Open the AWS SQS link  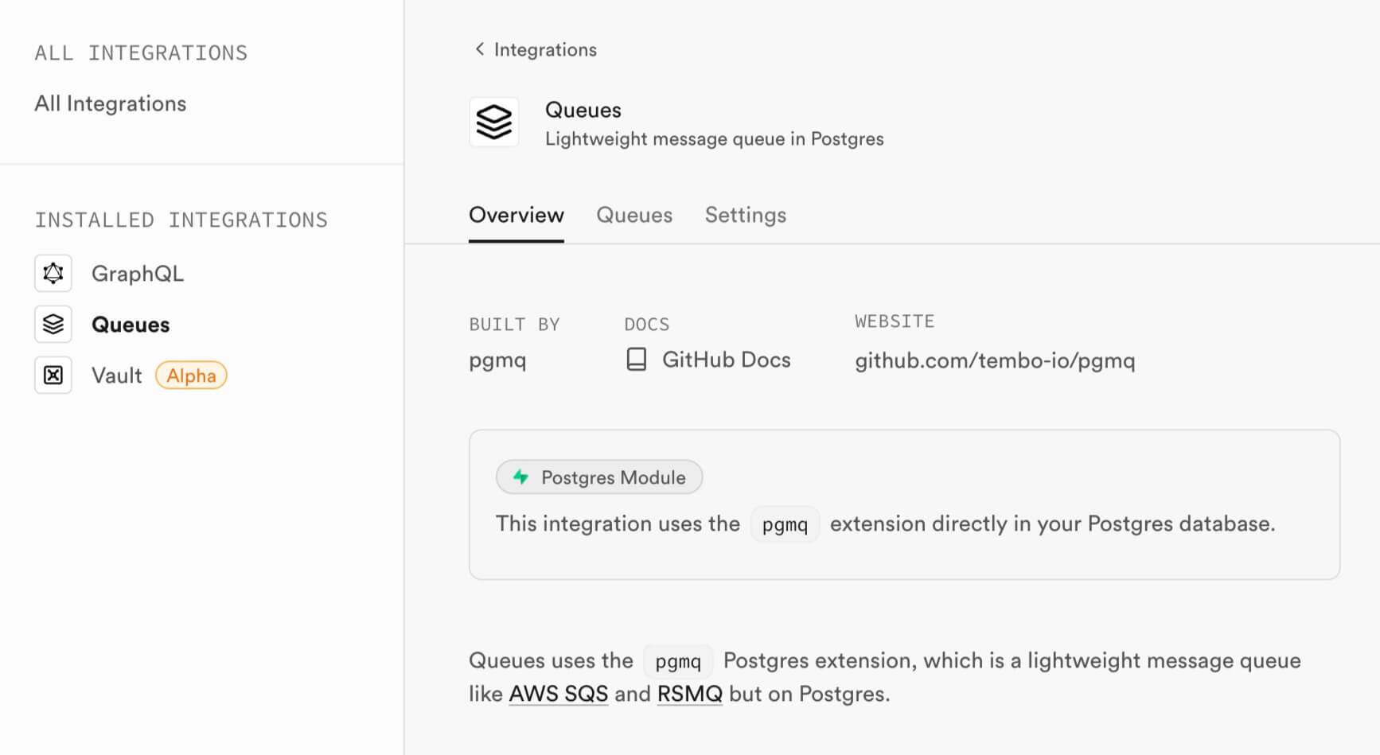[559, 694]
